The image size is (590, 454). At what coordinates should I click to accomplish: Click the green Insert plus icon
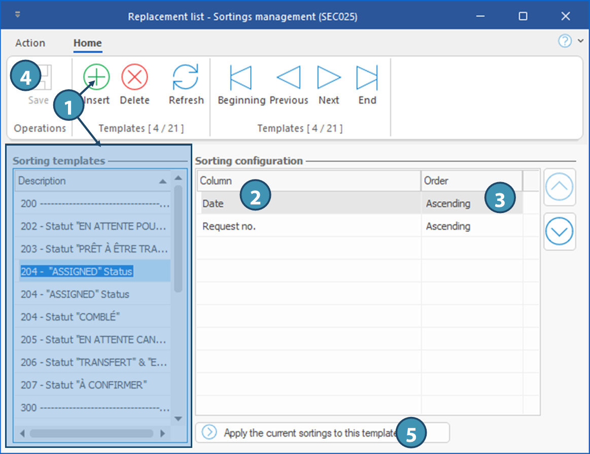click(96, 78)
